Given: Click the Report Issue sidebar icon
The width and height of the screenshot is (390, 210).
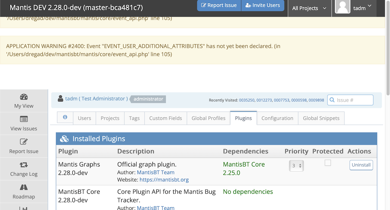Looking at the screenshot, I should pyautogui.click(x=24, y=142).
